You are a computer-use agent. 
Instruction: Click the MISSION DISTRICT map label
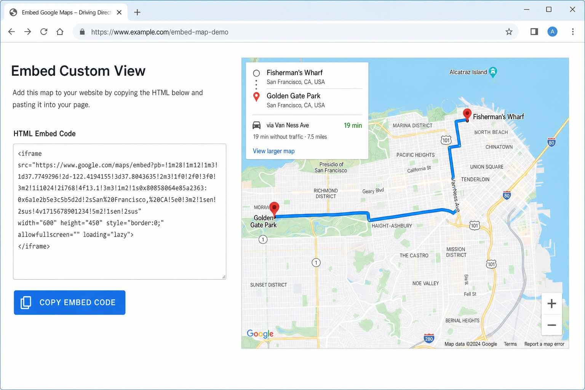(x=456, y=252)
